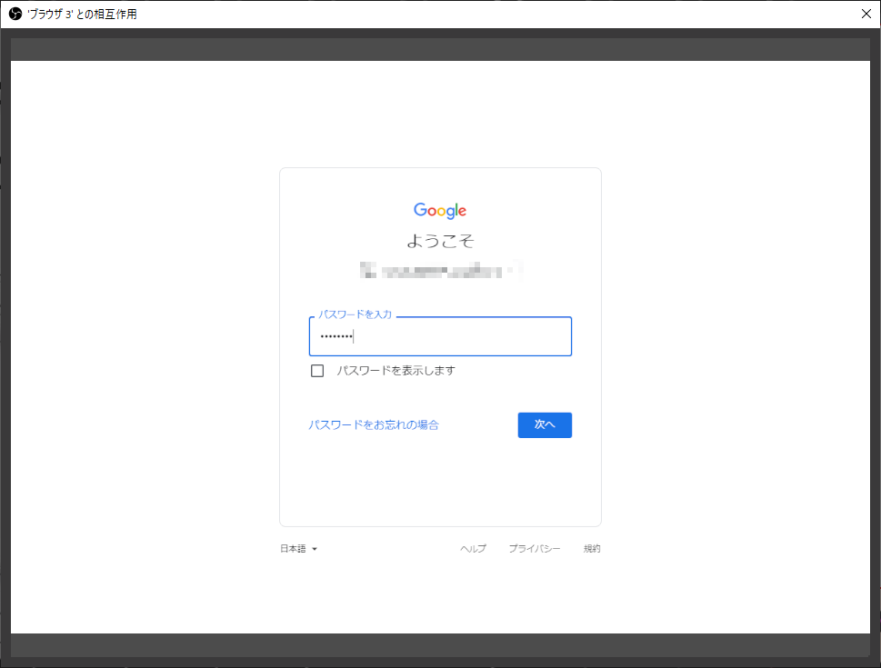Open the プライバシー link

point(535,548)
